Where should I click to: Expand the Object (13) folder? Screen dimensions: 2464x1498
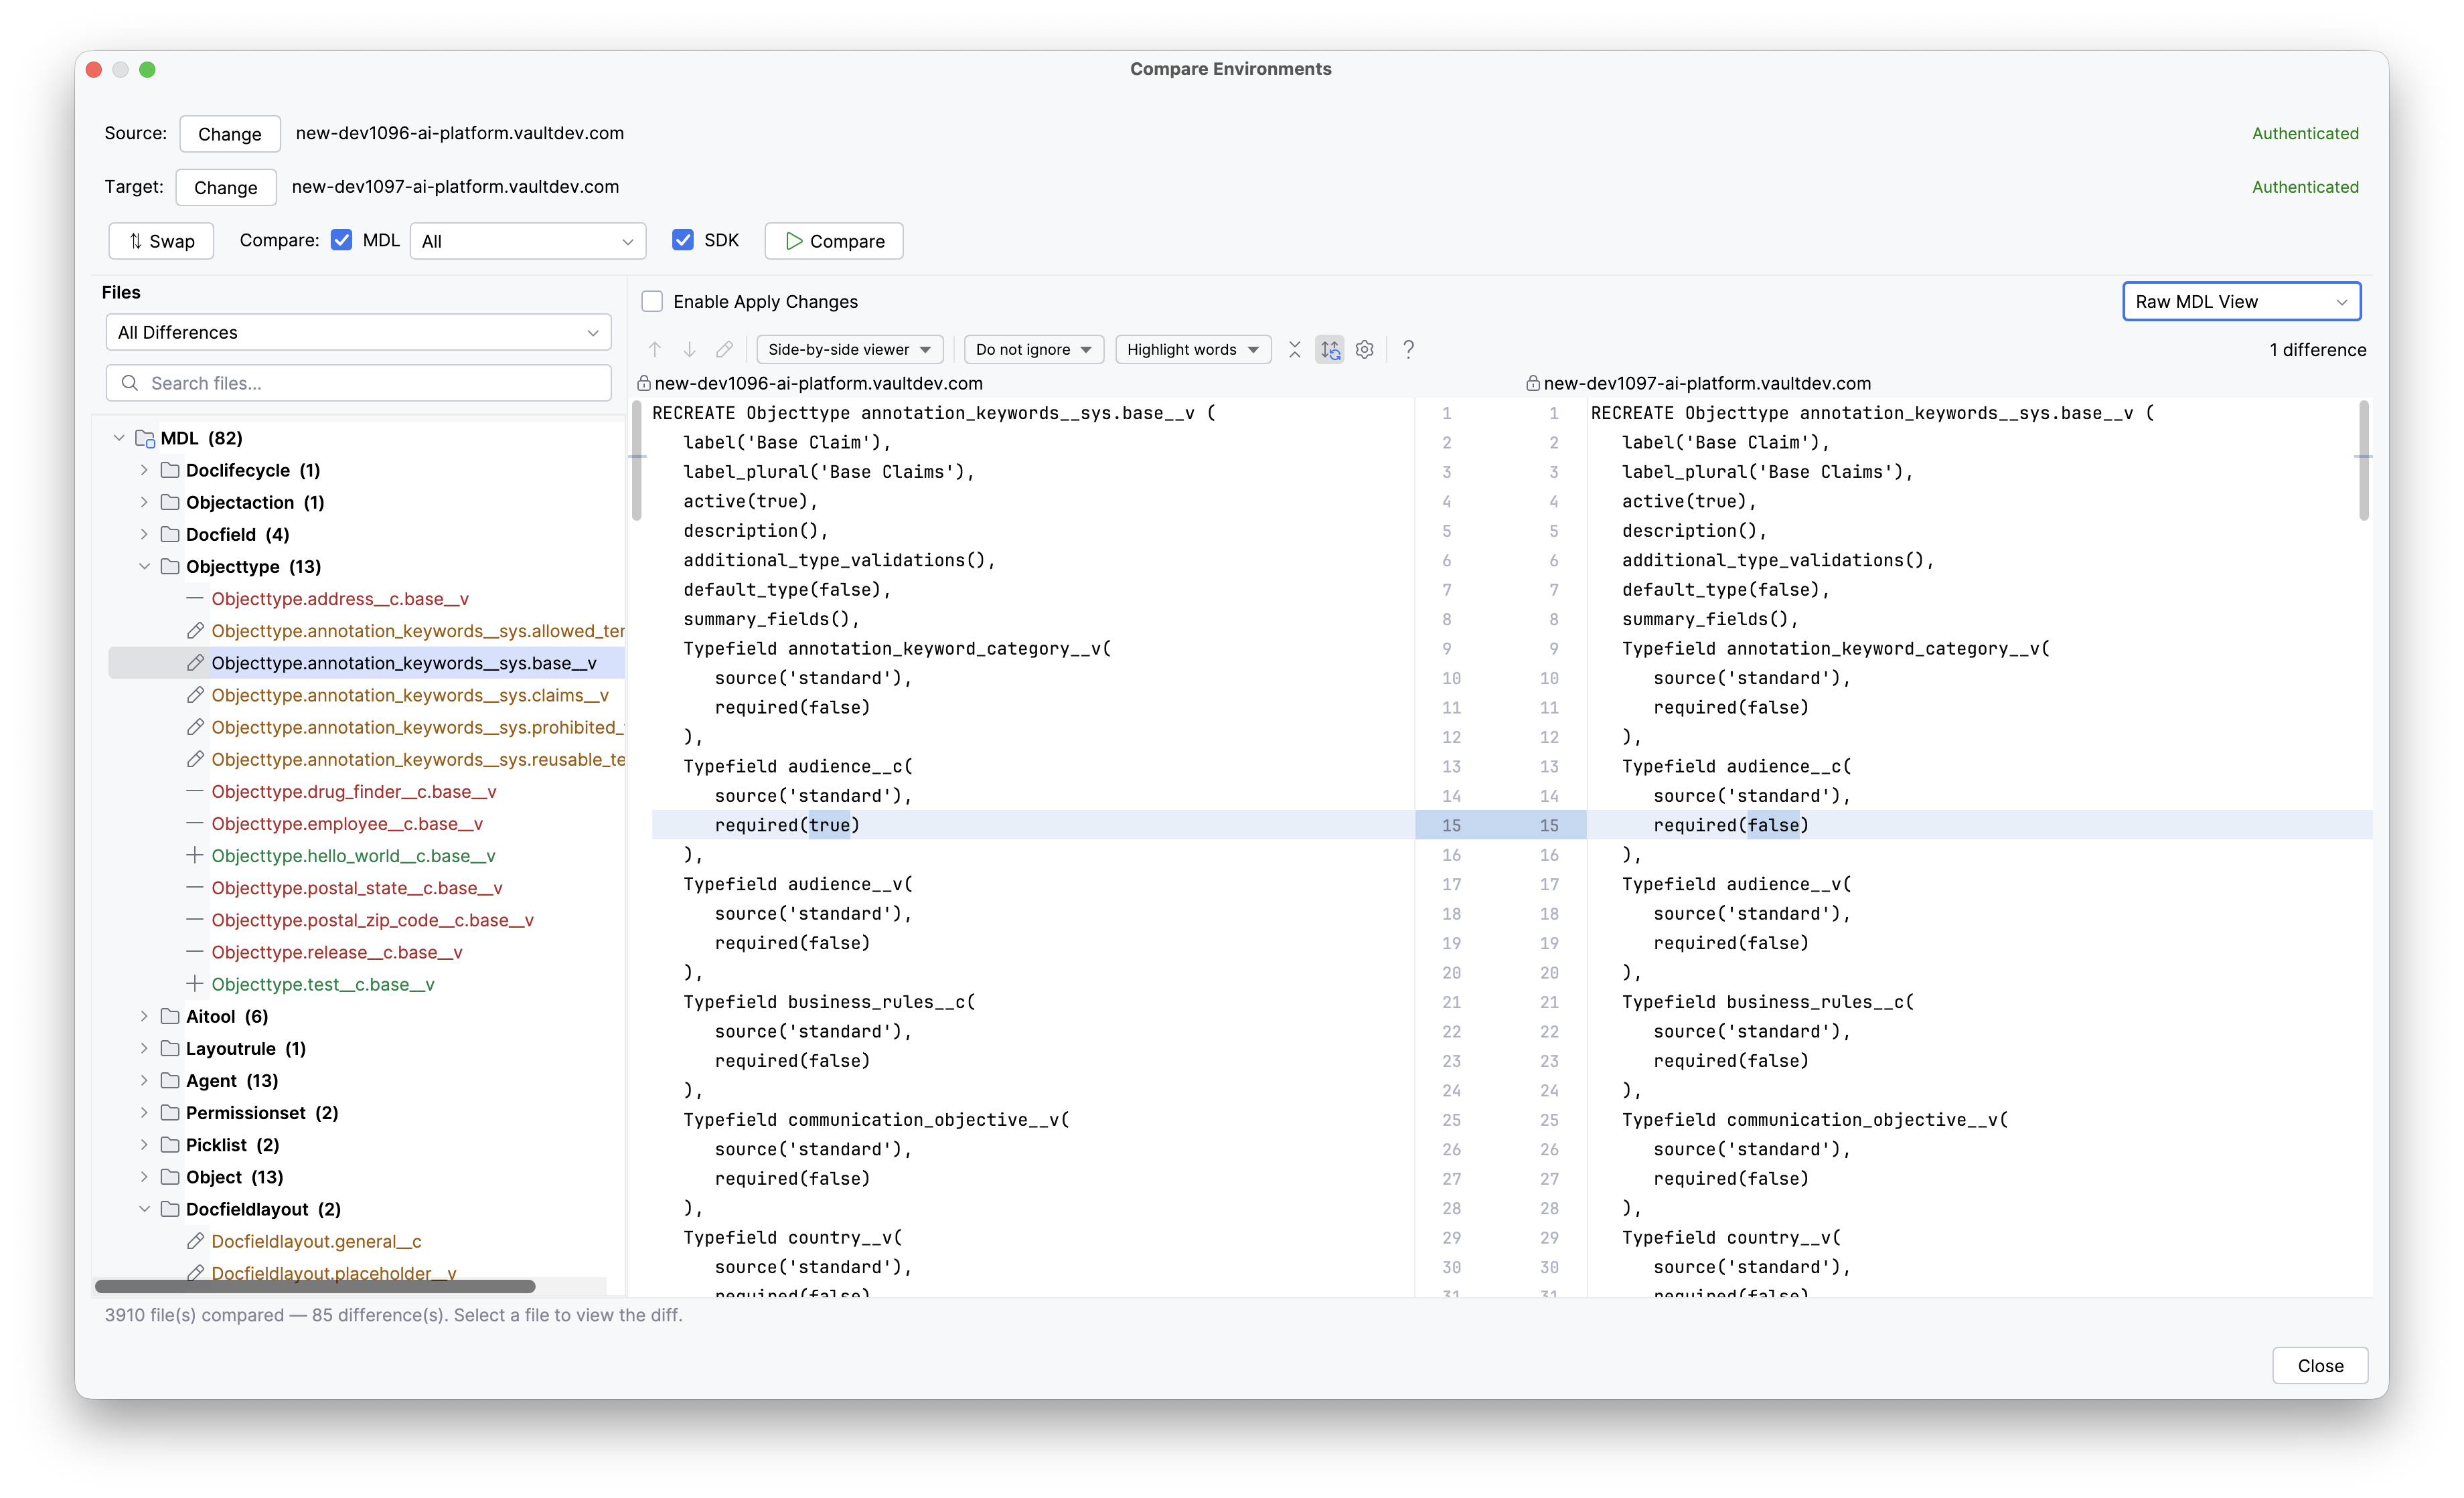(x=144, y=1177)
